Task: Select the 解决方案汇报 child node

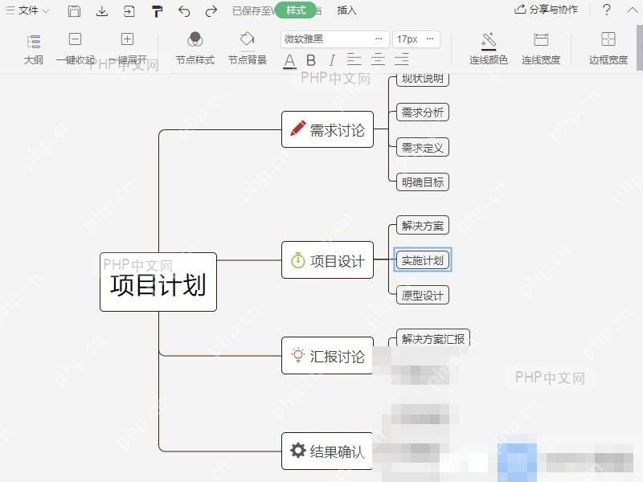Action: click(433, 338)
